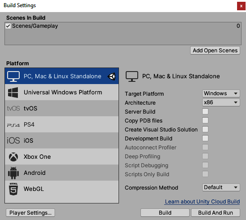Tick Create Visual Studio Solution checkbox
Screen dimensions: 246x220
click(x=205, y=129)
